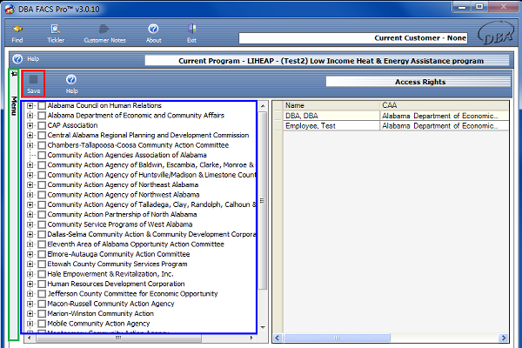This screenshot has height=348, width=522.
Task: Expand Jefferson County Committee node
Action: coord(30,294)
